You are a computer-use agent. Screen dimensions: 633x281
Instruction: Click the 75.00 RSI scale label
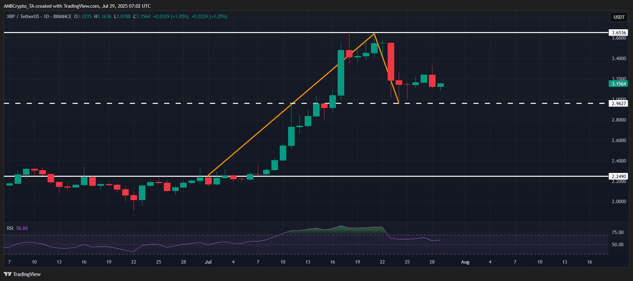pos(618,233)
